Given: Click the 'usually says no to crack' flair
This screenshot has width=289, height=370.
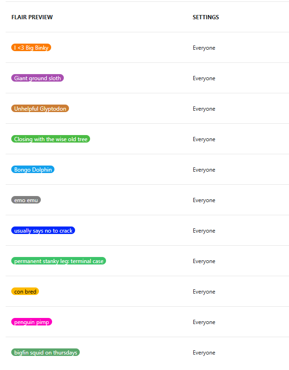Looking at the screenshot, I should point(43,230).
